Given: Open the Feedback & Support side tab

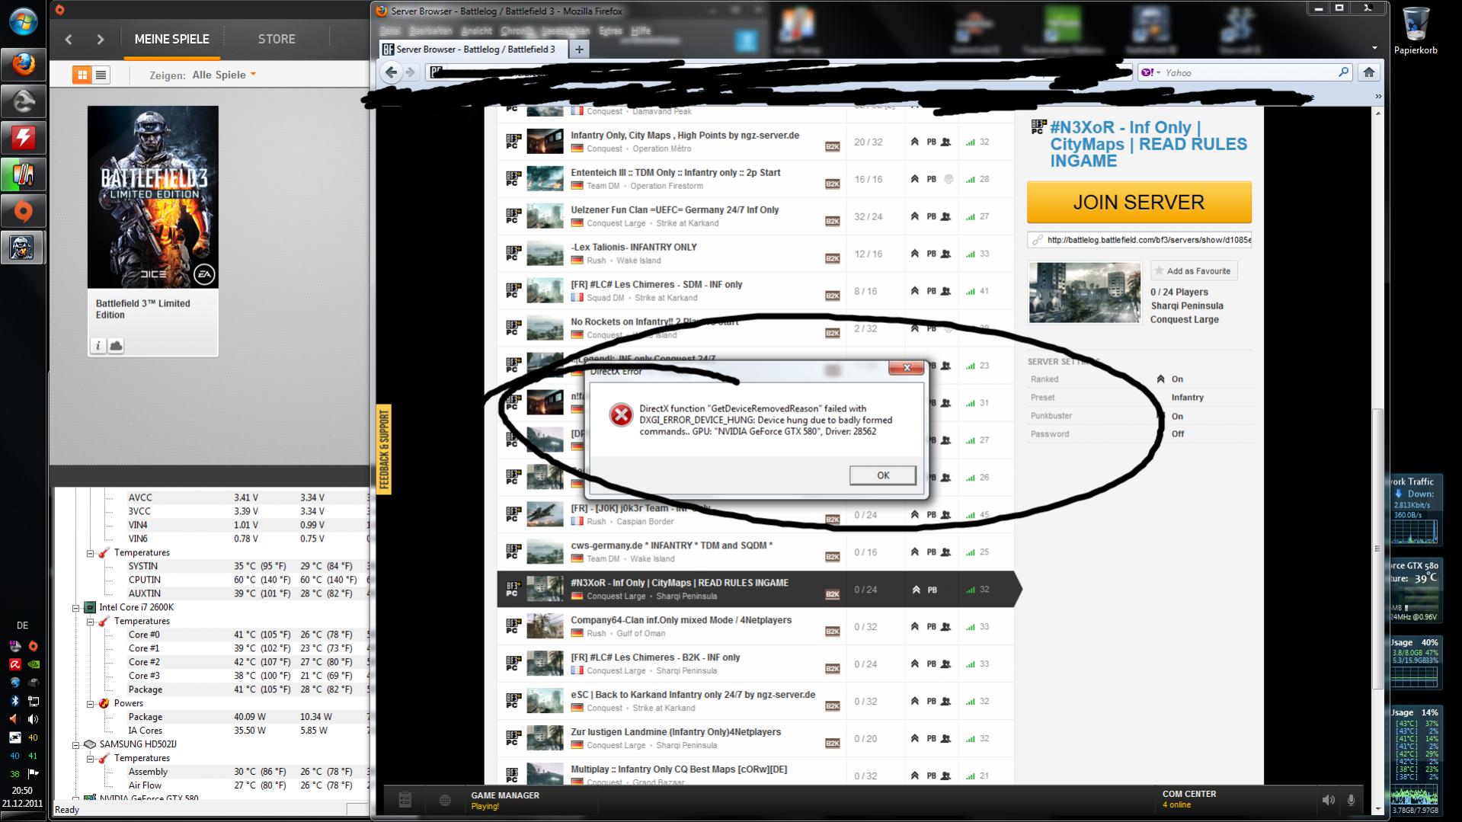Looking at the screenshot, I should coord(383,449).
